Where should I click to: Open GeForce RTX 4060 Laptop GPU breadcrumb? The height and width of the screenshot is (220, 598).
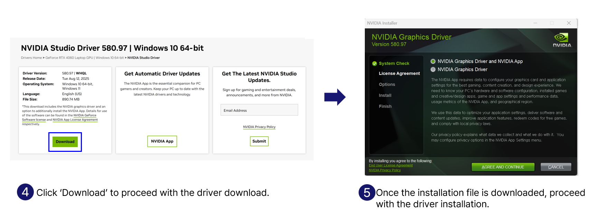[69, 58]
